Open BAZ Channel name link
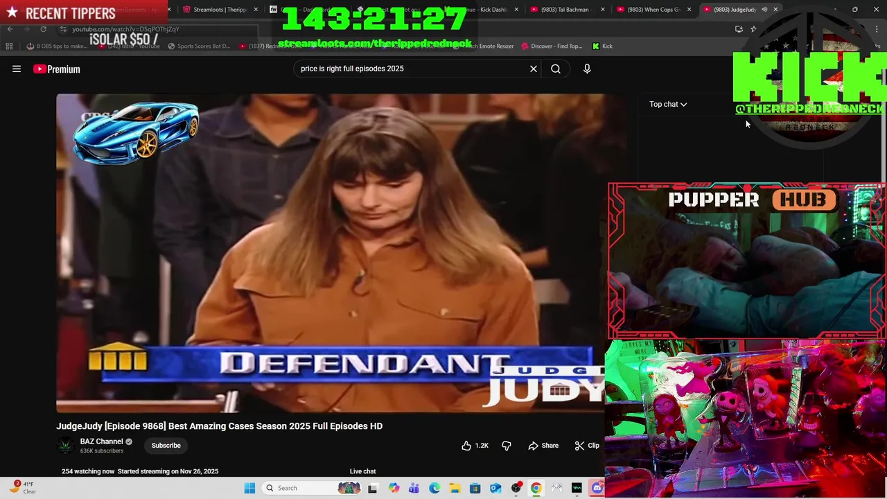The width and height of the screenshot is (887, 499). (101, 441)
